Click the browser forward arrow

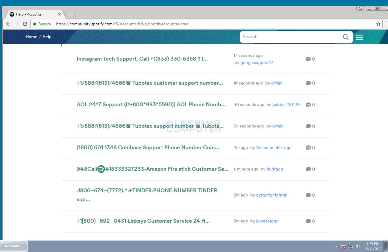(x=17, y=24)
